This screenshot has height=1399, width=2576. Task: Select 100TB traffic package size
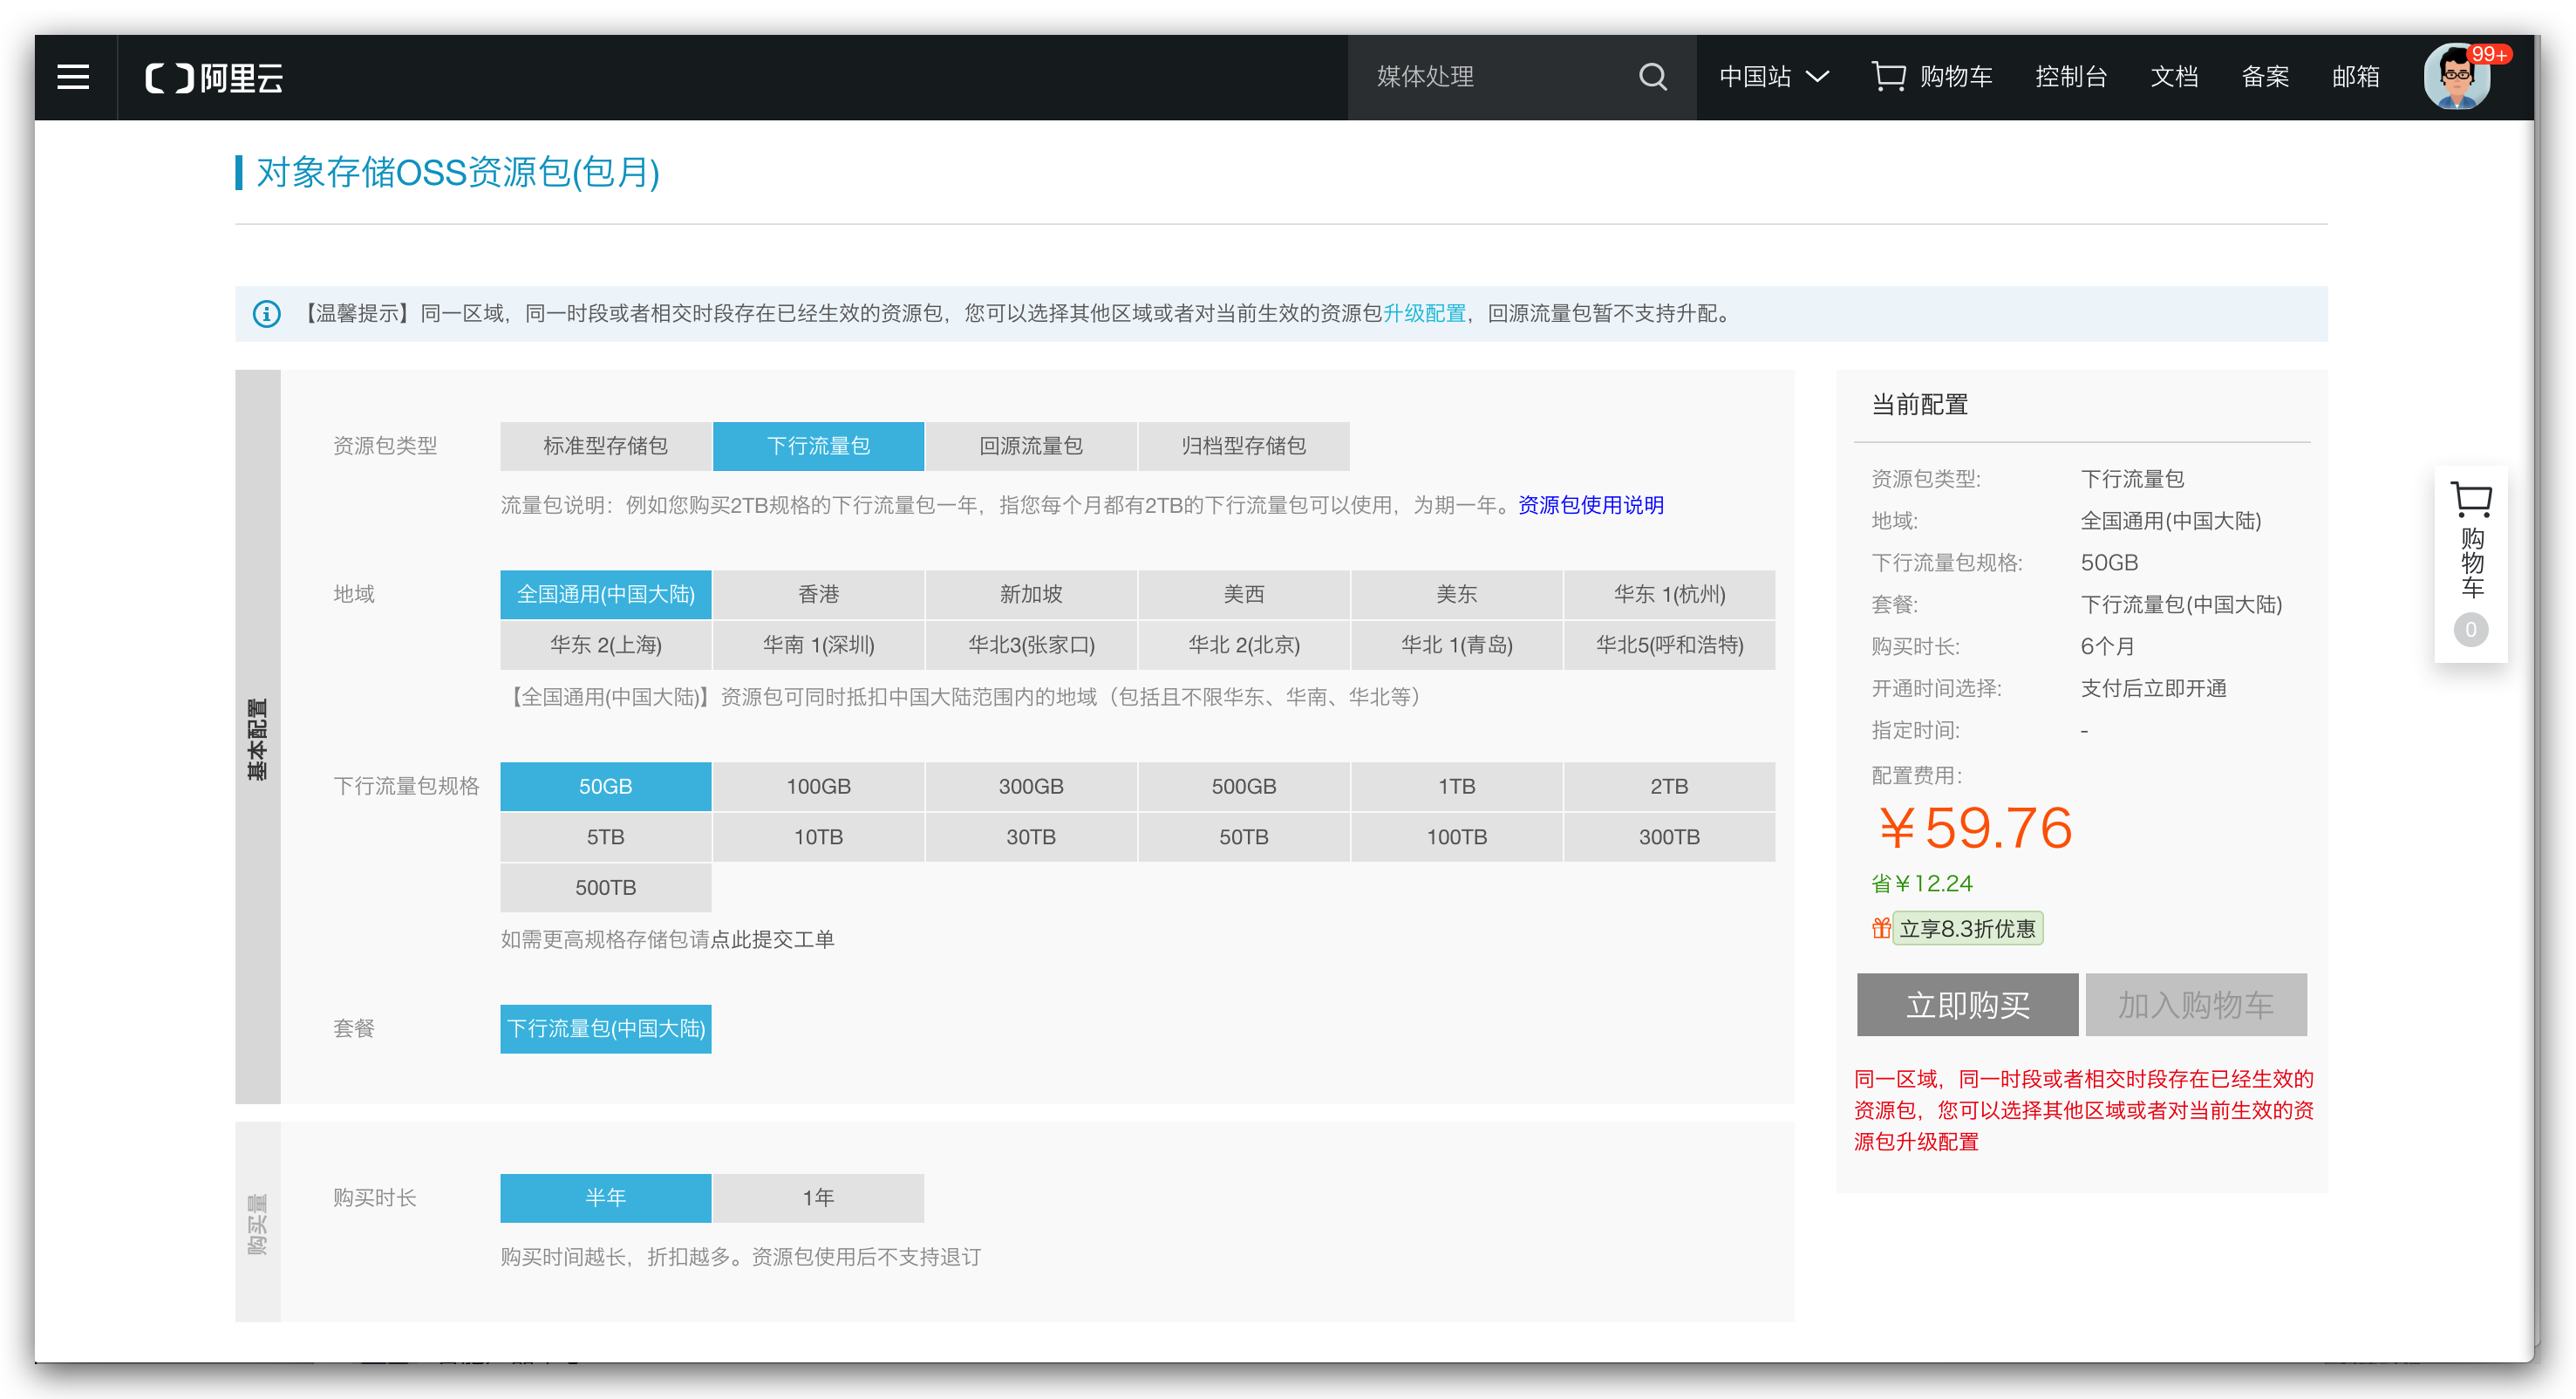click(x=1456, y=837)
